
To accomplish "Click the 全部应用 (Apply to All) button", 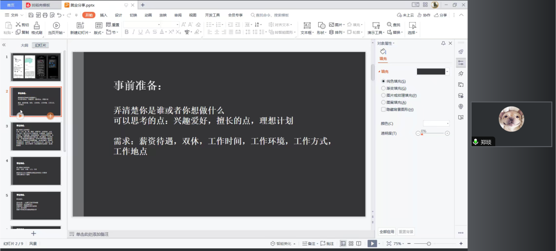I will pos(387,231).
